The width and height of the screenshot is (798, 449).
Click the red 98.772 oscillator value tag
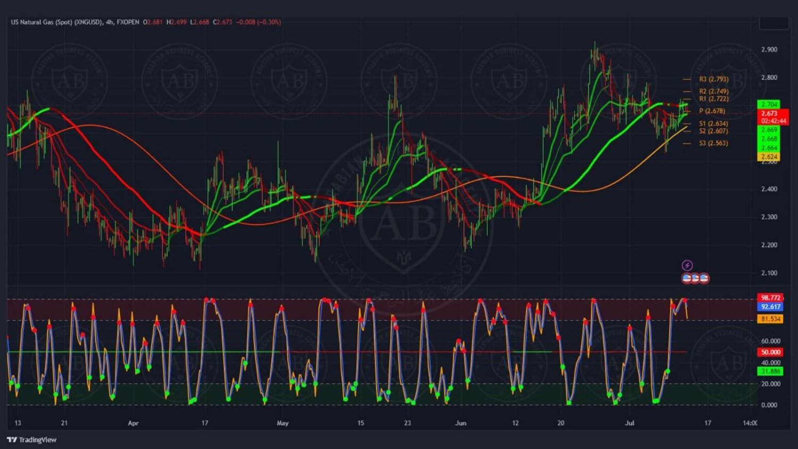pyautogui.click(x=770, y=298)
